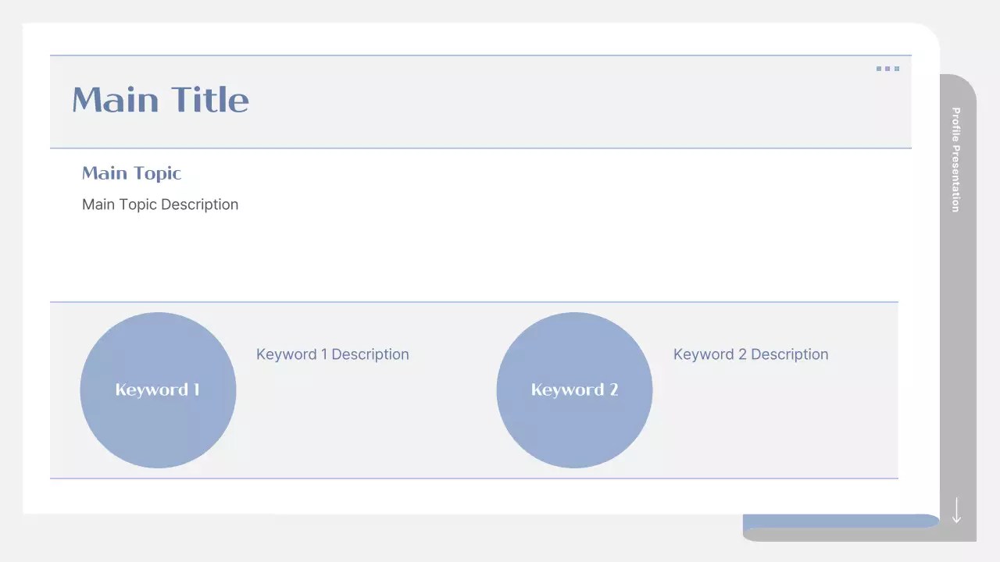Viewport: 1000px width, 562px height.
Task: Click the white down arrow on the gray sidebar
Action: 956,510
